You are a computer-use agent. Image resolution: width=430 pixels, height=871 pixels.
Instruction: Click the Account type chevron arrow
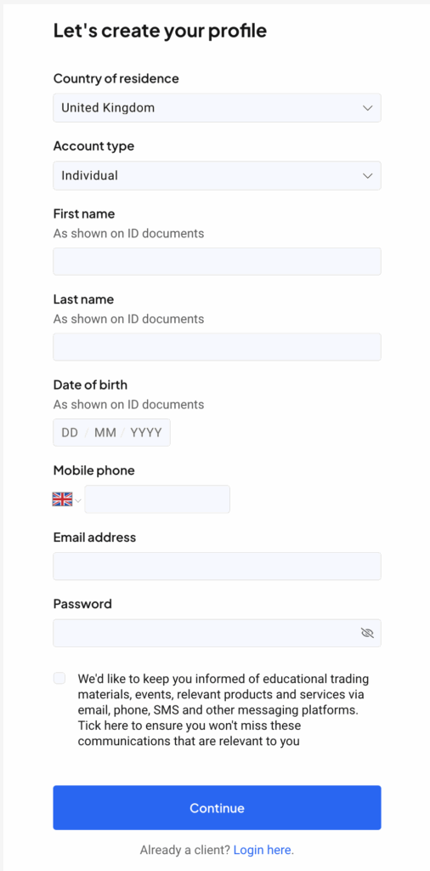[367, 175]
